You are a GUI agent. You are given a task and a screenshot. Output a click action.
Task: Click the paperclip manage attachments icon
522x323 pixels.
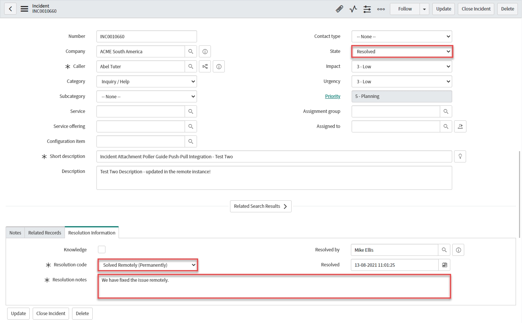339,9
